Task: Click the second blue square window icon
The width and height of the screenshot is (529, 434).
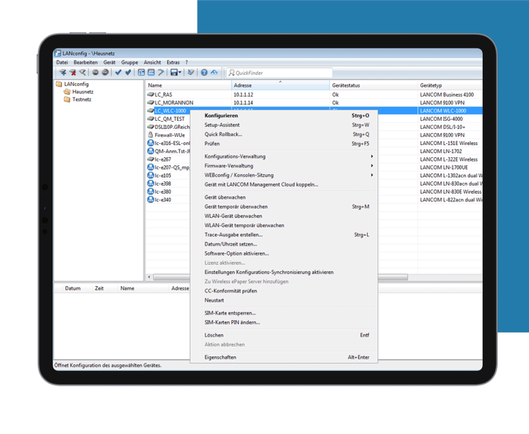Action: [x=151, y=73]
